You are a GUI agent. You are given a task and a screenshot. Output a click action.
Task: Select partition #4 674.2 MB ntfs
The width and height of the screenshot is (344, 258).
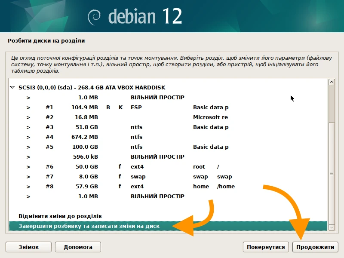point(168,137)
